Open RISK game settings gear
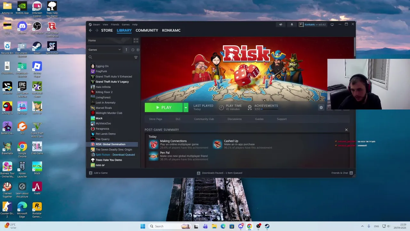 click(x=321, y=107)
